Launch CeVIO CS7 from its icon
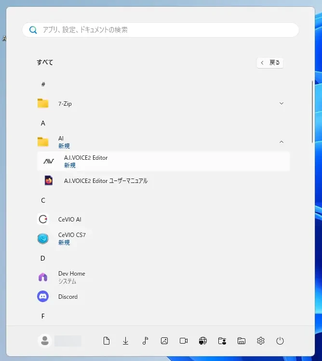Viewport: 322px width, 361px height. coord(43,238)
